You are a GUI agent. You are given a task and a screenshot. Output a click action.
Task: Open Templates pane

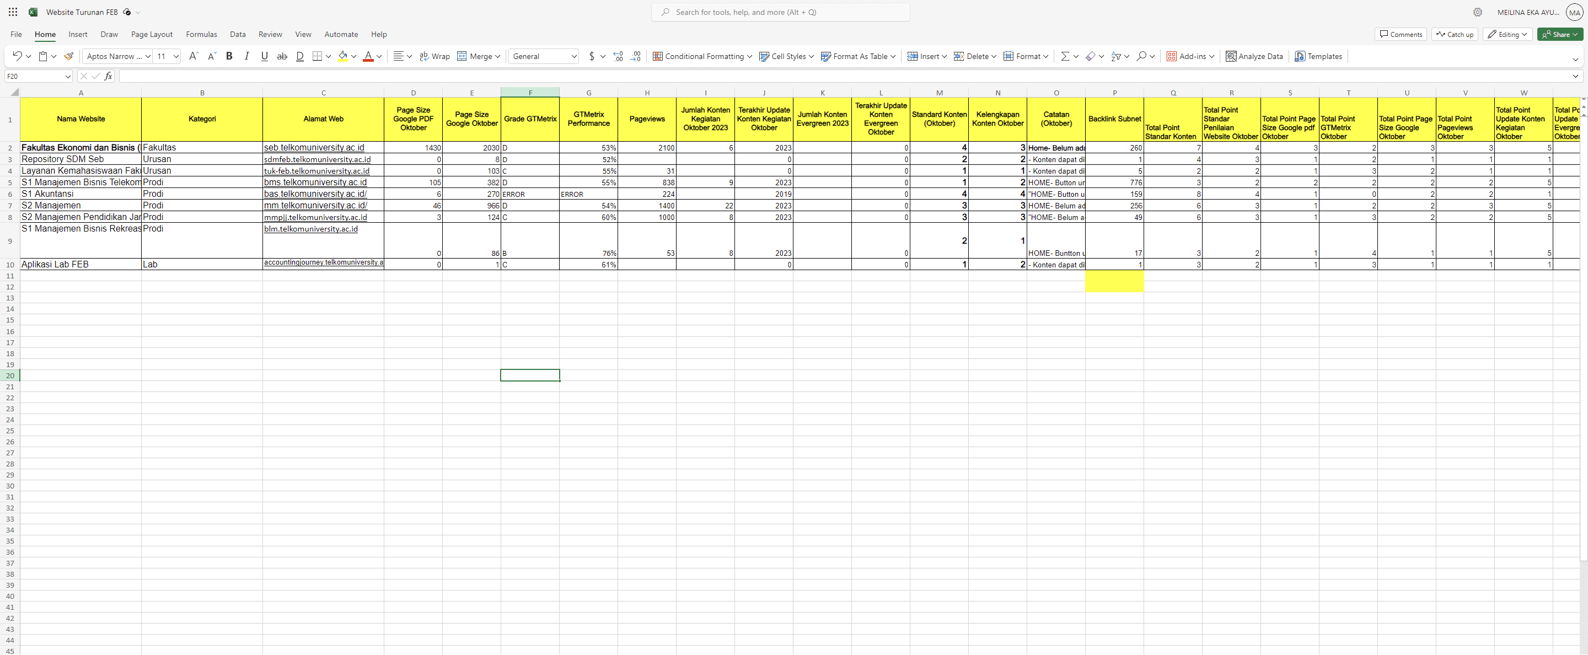tap(1318, 56)
